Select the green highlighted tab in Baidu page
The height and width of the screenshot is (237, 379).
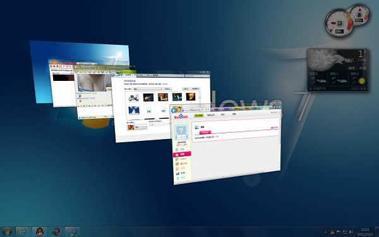point(199,116)
